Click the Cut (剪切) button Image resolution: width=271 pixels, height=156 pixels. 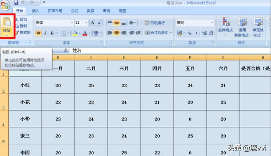22,19
